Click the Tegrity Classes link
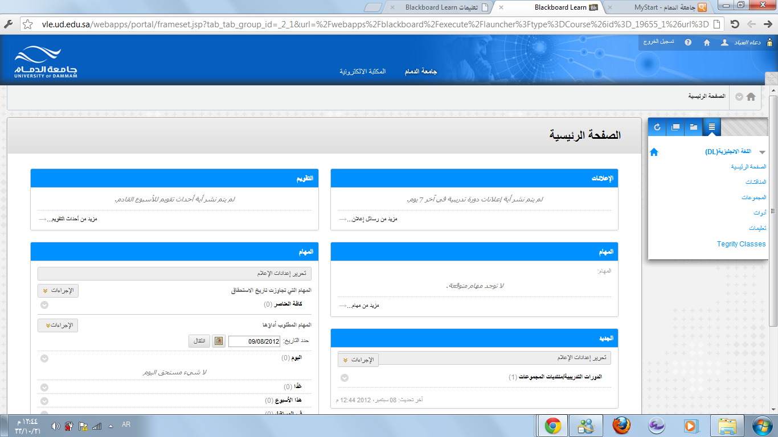This screenshot has width=778, height=437. click(741, 244)
